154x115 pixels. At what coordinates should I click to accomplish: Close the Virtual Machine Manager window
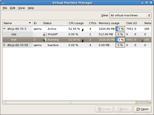coord(151,3)
